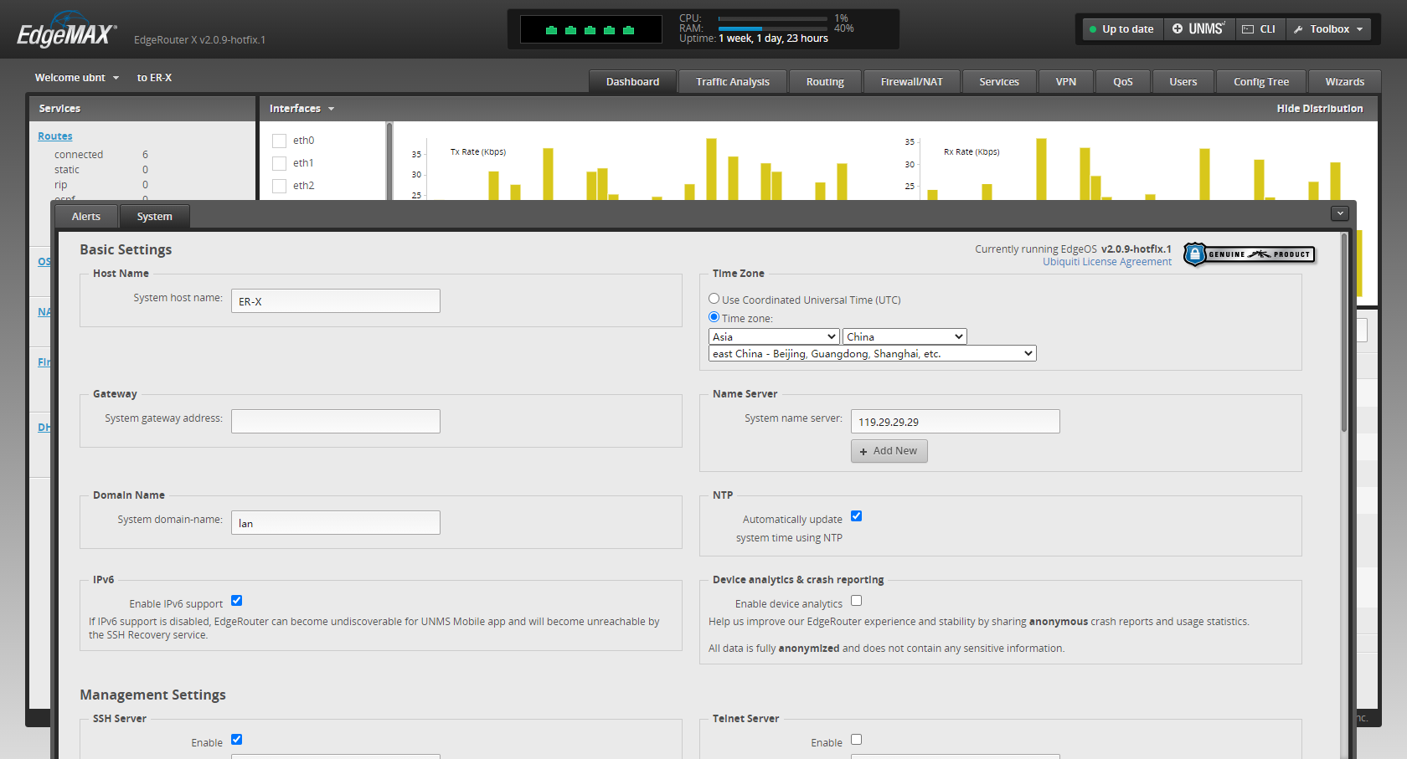Open the UNMS plus icon button
This screenshot has height=759, width=1407.
tap(1199, 29)
